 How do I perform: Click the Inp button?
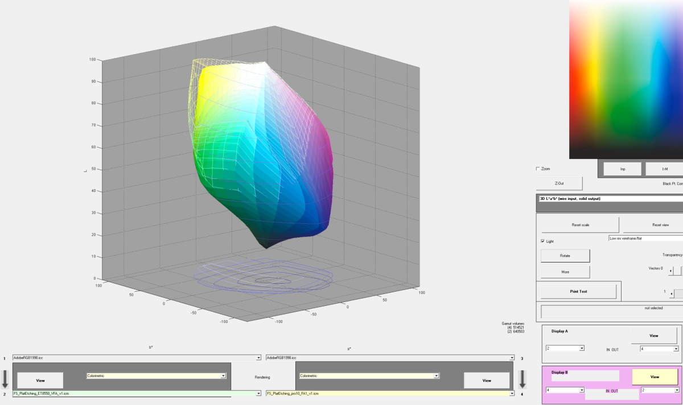622,169
